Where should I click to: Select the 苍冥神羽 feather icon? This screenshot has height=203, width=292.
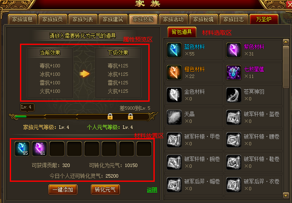click(234, 95)
